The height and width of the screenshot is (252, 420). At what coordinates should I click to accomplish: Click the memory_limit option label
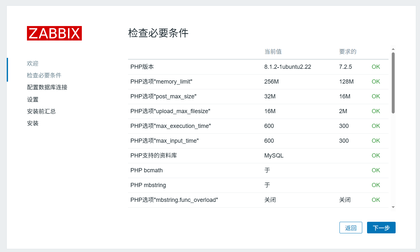[161, 82]
